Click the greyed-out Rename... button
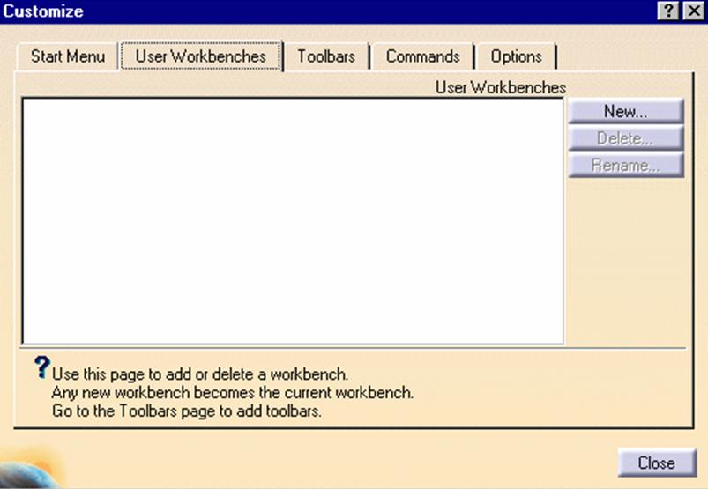Viewport: 708px width, 489px height. 626,165
